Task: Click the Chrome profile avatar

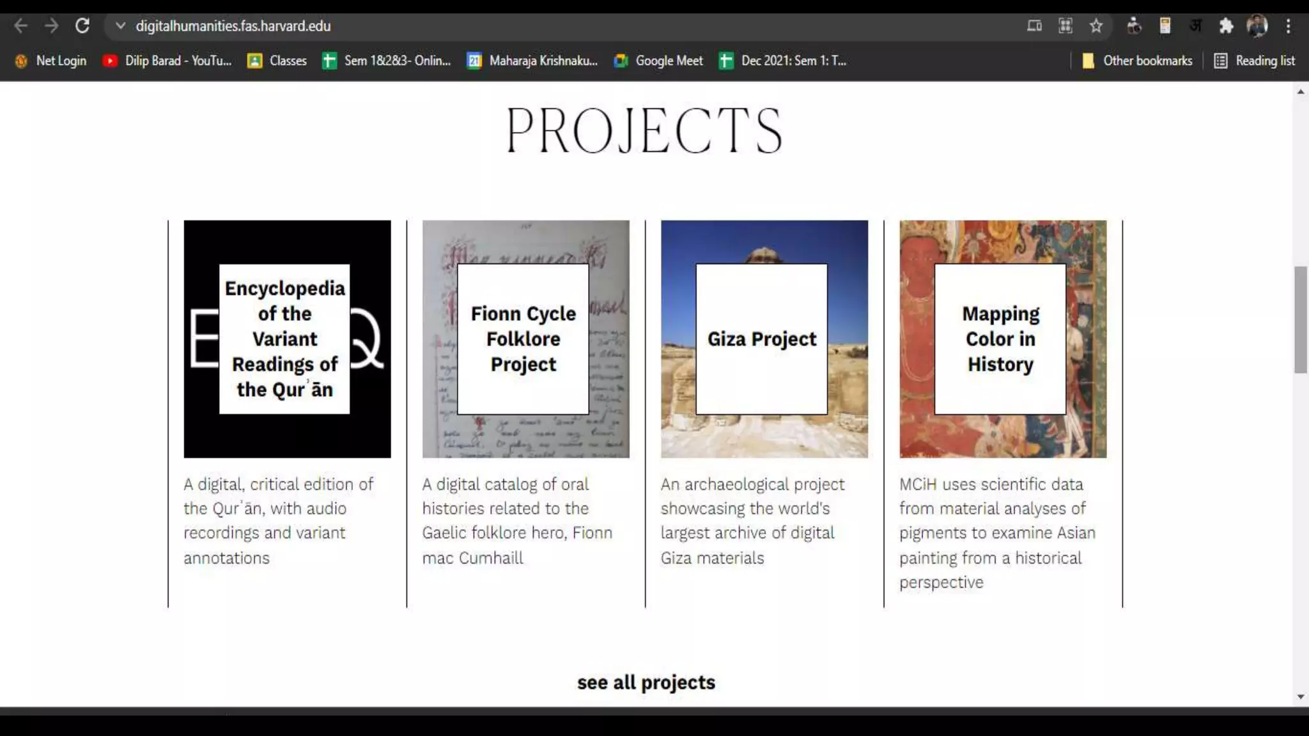Action: tap(1257, 26)
